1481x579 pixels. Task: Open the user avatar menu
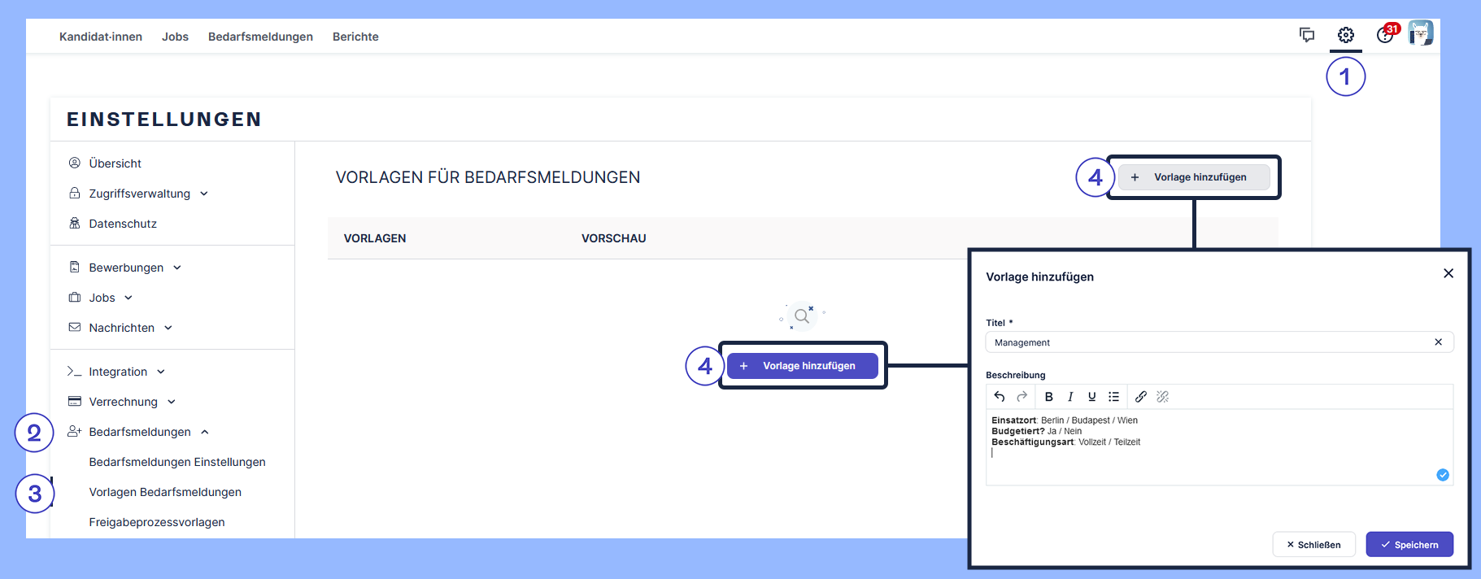point(1421,33)
